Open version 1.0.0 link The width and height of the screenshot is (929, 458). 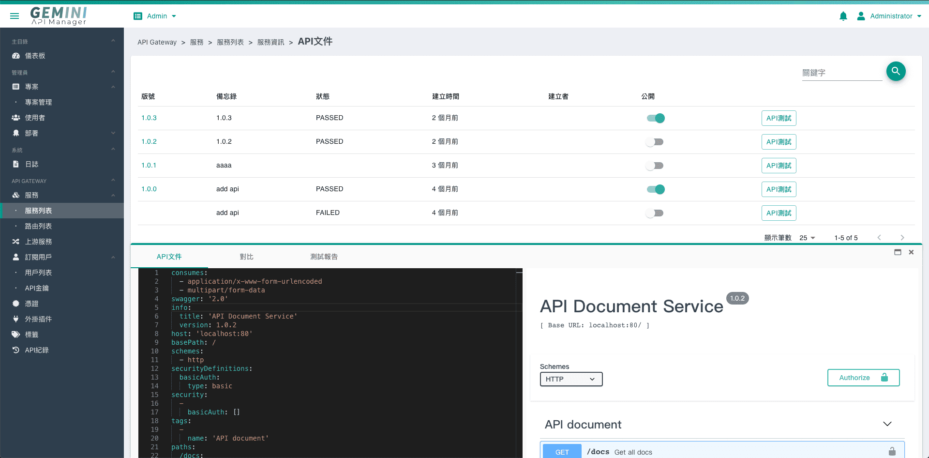149,189
